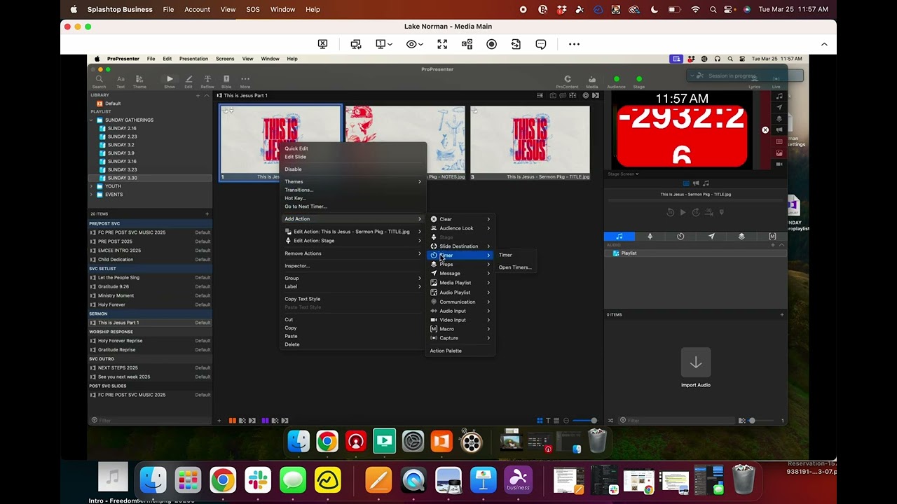Open the Presentation menu in ProPresenter
Viewport: 897px width, 504px height.
coord(193,59)
